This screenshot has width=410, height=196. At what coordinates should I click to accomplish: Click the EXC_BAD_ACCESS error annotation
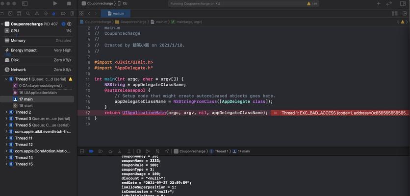[340, 113]
